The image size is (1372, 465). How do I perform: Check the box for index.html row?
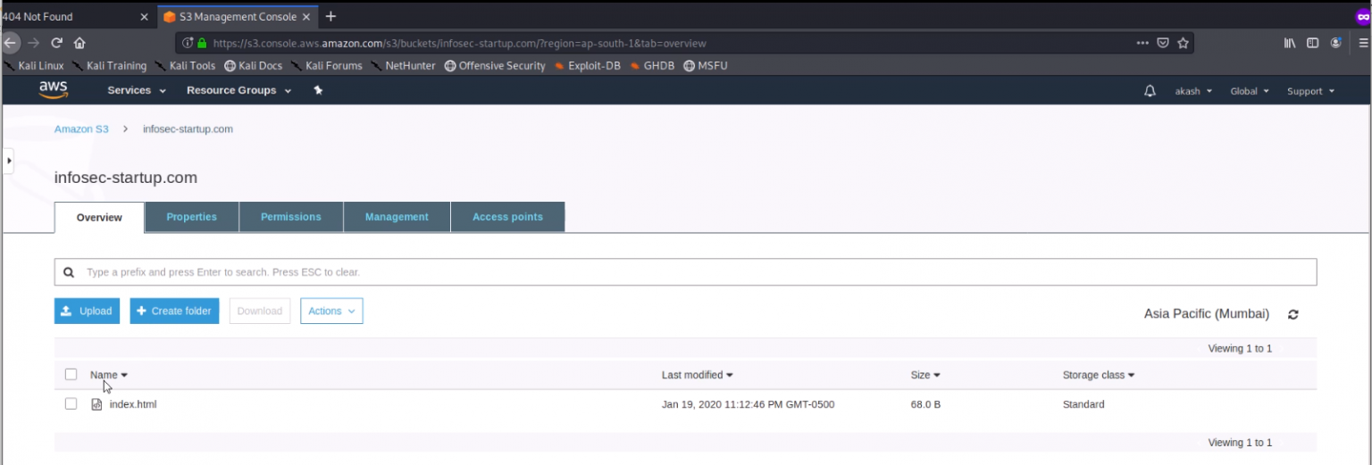tap(71, 403)
